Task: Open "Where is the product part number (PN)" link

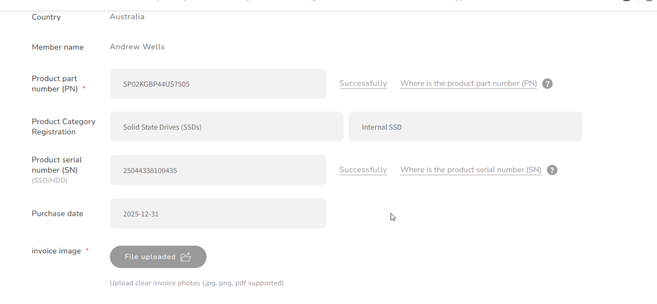Action: (468, 84)
